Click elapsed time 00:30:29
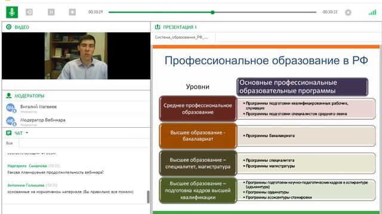 pos(95,12)
